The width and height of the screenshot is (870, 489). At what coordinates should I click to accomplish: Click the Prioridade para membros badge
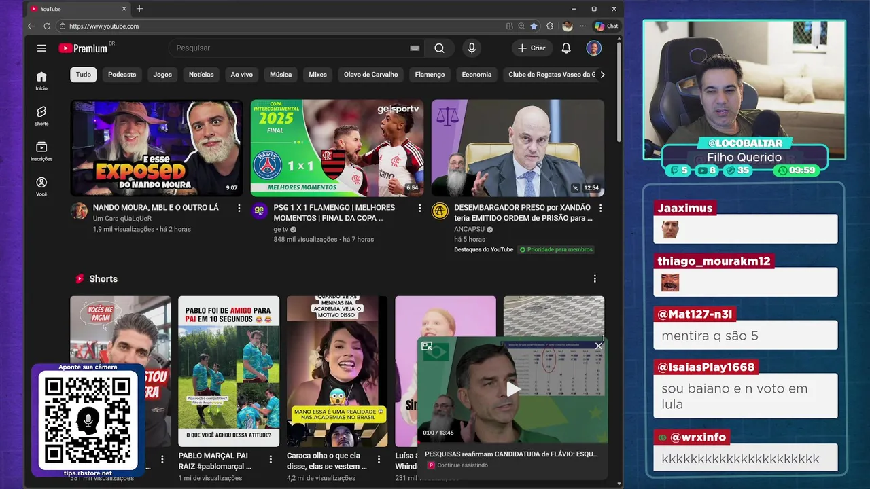pos(556,250)
